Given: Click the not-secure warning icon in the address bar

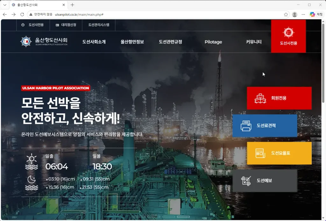Looking at the screenshot, I should [x=31, y=14].
